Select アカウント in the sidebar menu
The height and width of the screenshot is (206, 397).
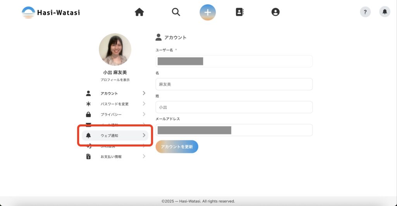pyautogui.click(x=109, y=93)
